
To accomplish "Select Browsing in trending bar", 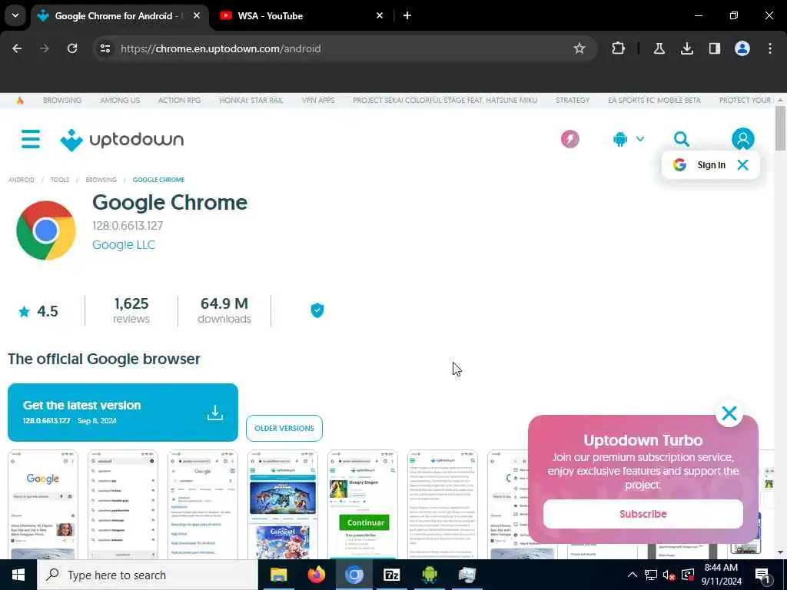I will (x=62, y=101).
